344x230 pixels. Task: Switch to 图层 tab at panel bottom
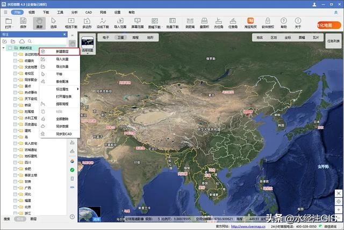click(33, 219)
